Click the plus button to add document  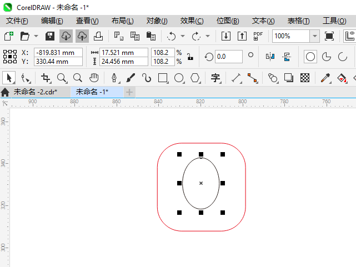point(129,92)
